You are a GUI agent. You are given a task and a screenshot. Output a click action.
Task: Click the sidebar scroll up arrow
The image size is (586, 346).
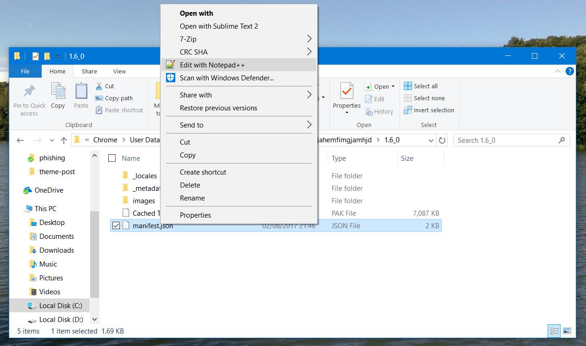(94, 156)
